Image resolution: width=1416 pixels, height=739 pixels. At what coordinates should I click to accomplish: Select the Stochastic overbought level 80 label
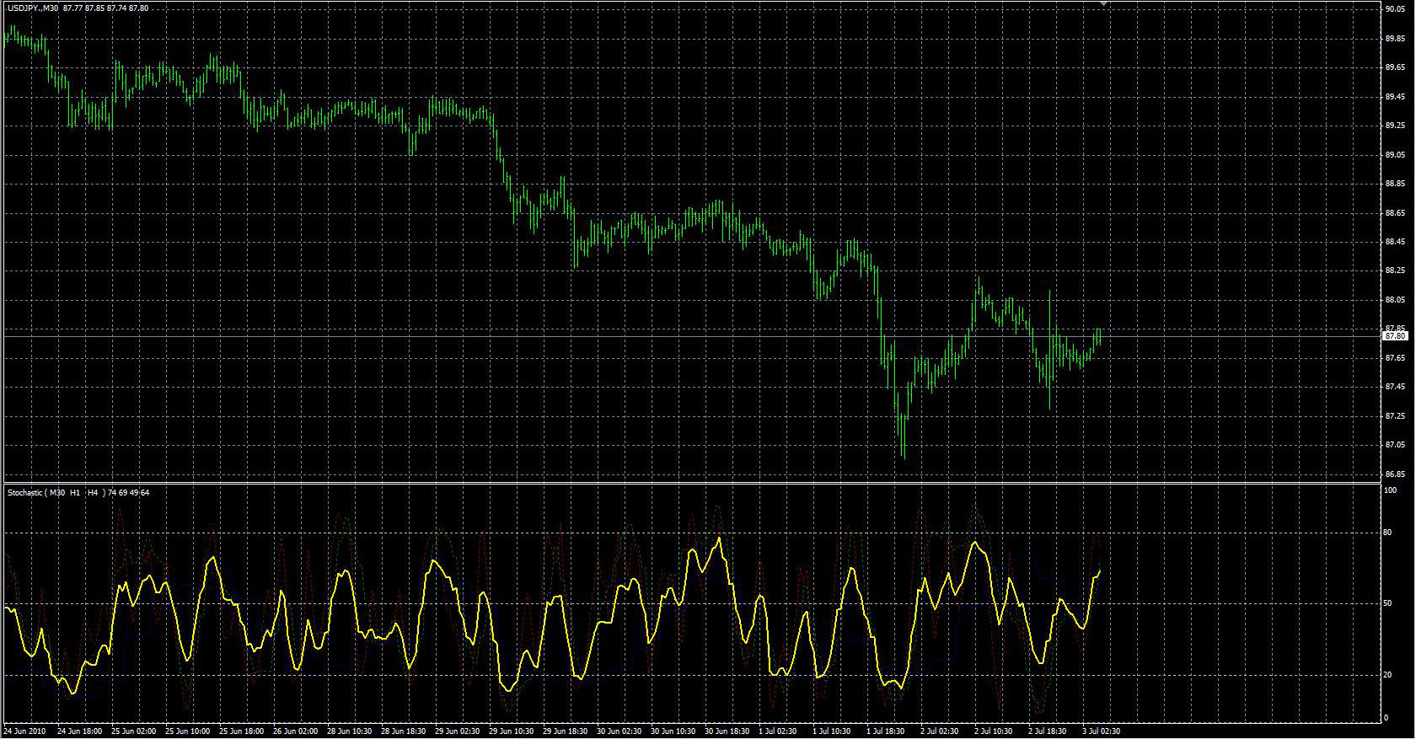(x=1388, y=533)
